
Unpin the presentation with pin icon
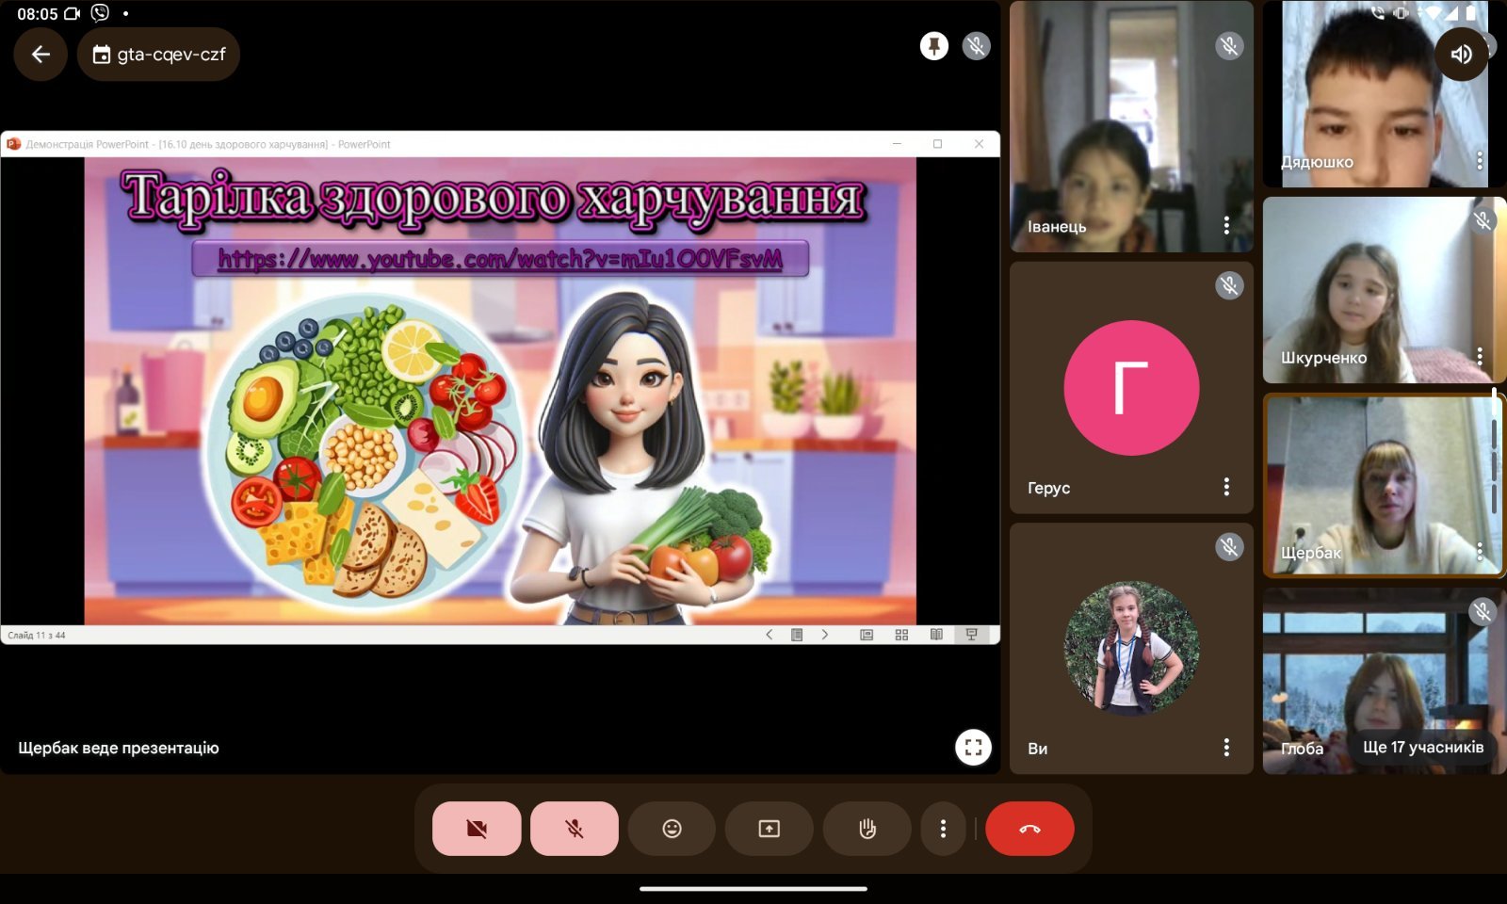click(x=933, y=46)
